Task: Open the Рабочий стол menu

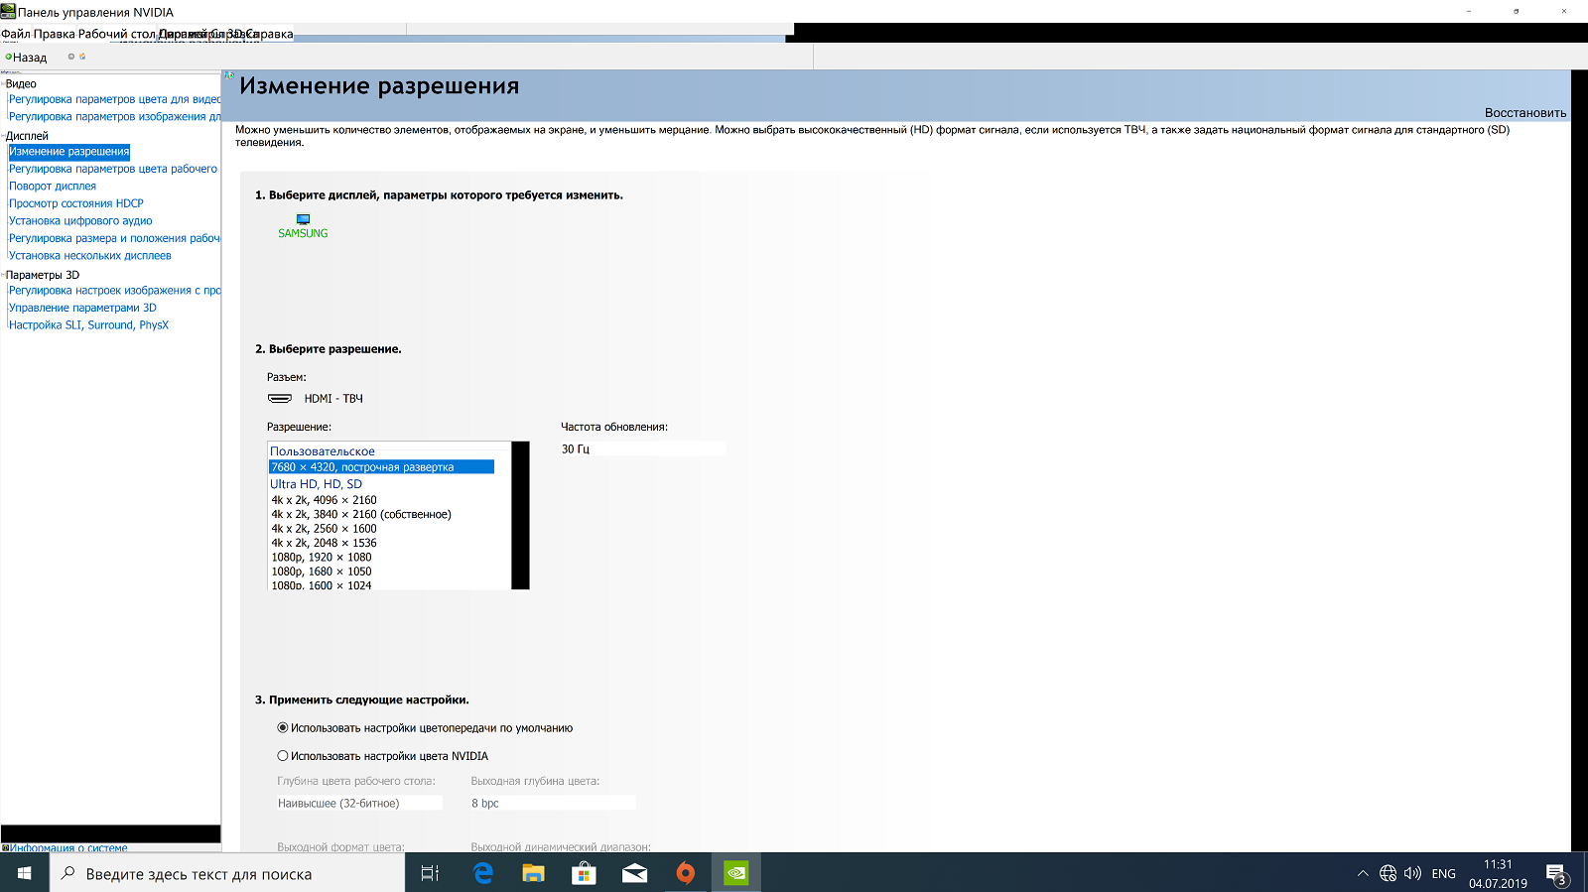Action: click(x=117, y=34)
